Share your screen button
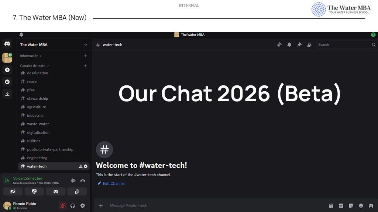Image resolution: width=378 pixels, height=212 pixels. 34,191
